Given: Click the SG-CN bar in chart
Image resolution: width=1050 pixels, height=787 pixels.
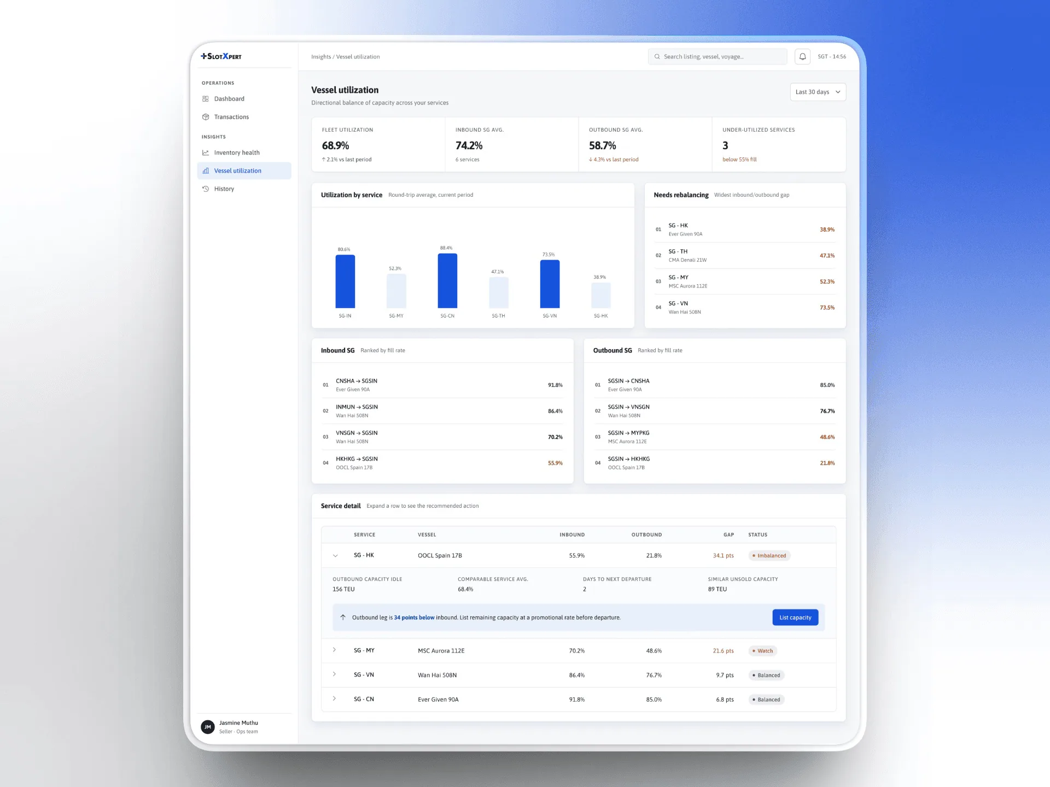Looking at the screenshot, I should click(447, 281).
